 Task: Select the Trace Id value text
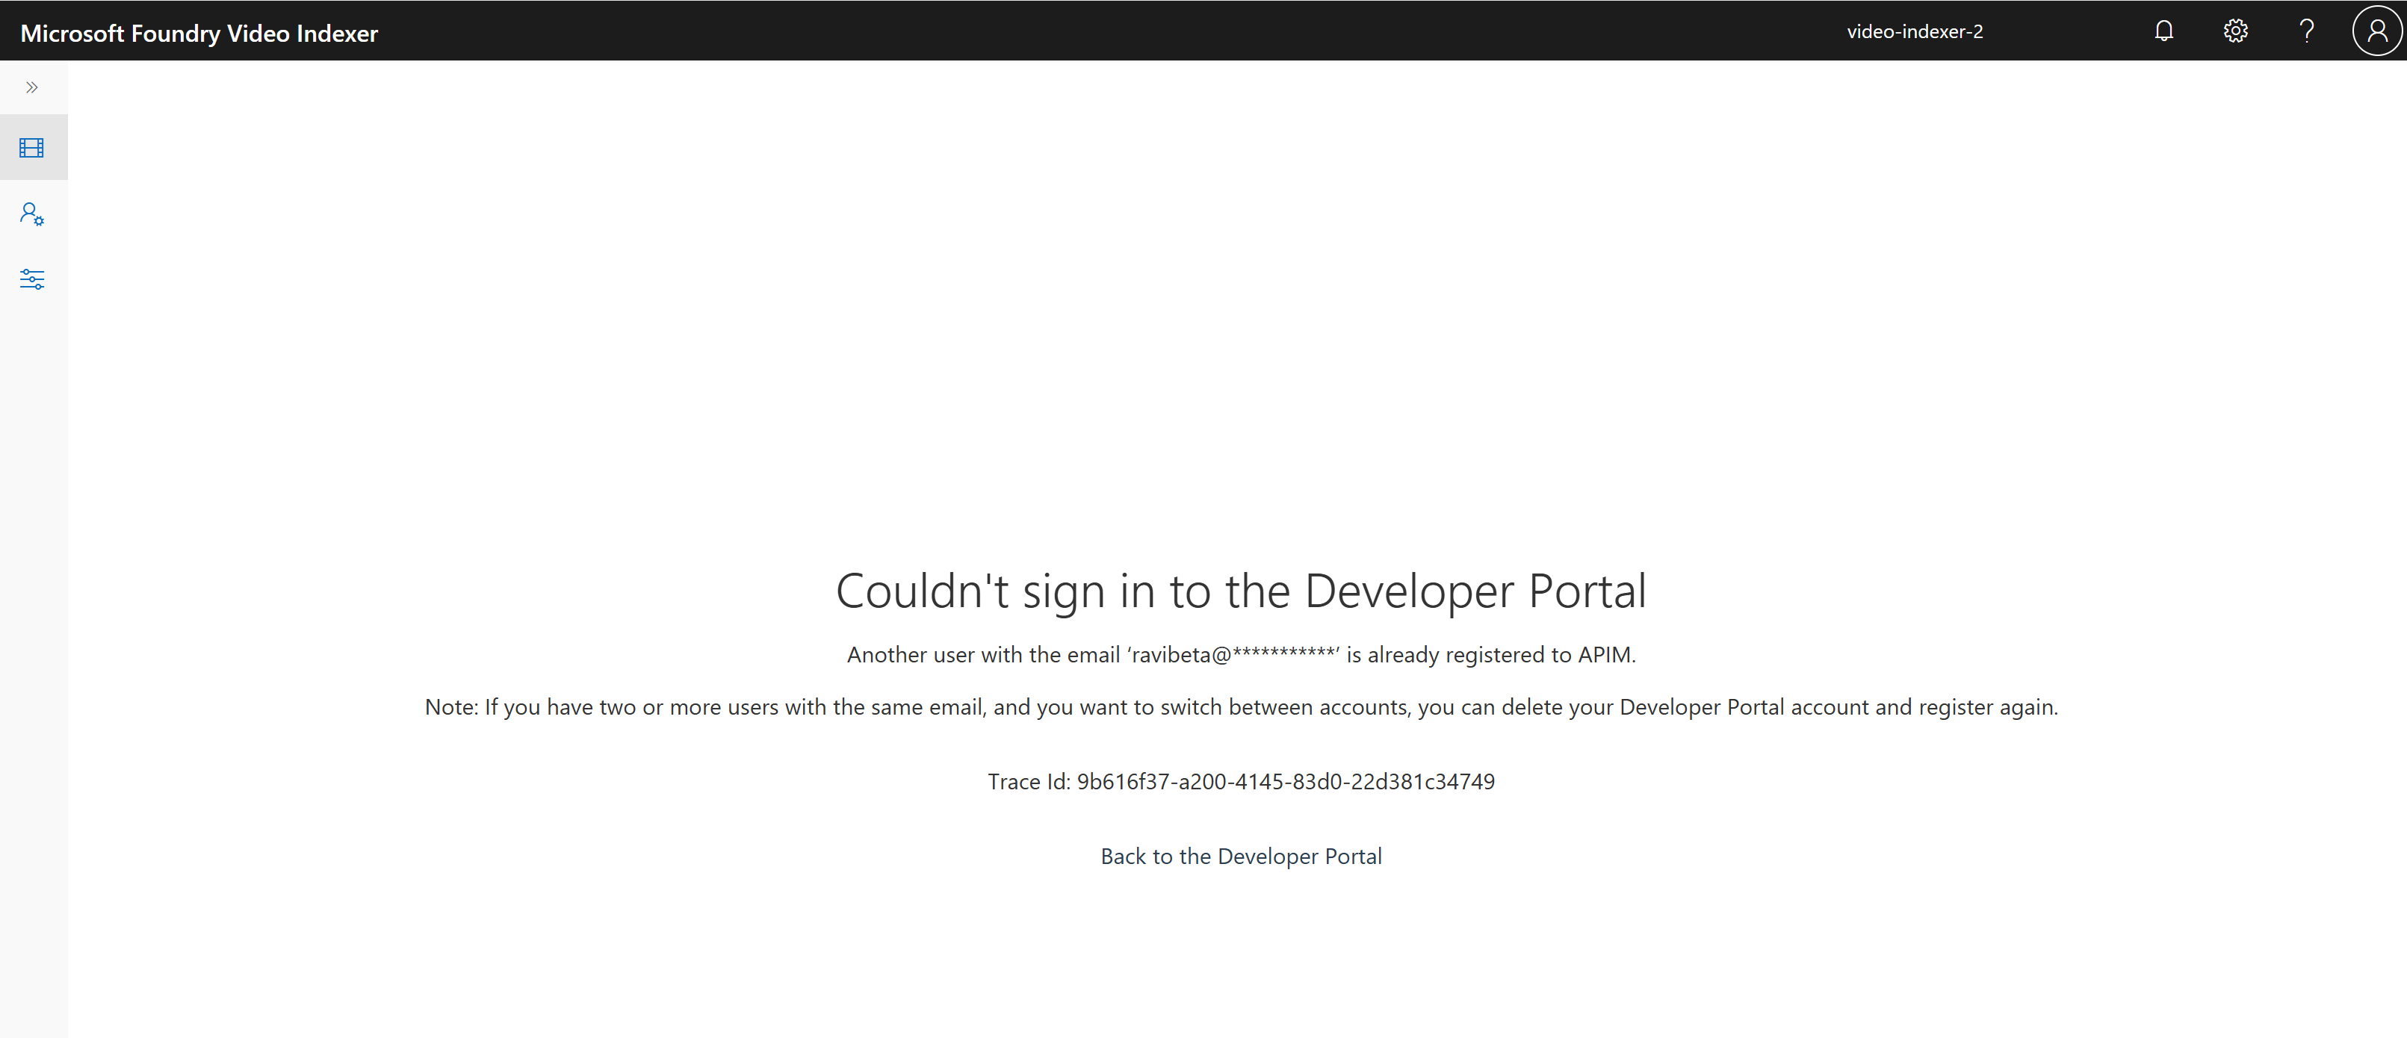(x=1241, y=781)
